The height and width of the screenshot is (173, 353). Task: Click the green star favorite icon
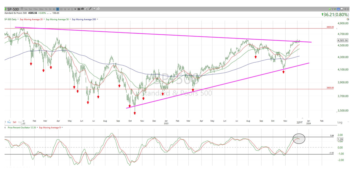[330, 9]
